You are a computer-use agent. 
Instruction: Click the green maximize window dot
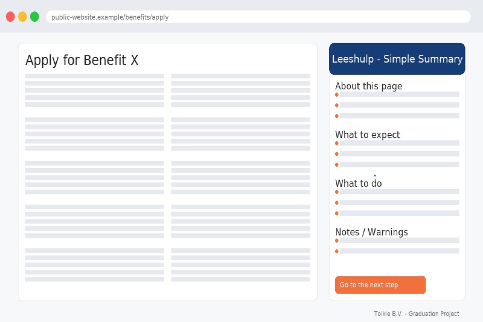(x=35, y=17)
